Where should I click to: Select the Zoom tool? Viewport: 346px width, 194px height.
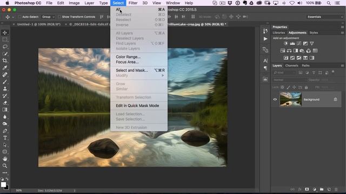click(5, 166)
